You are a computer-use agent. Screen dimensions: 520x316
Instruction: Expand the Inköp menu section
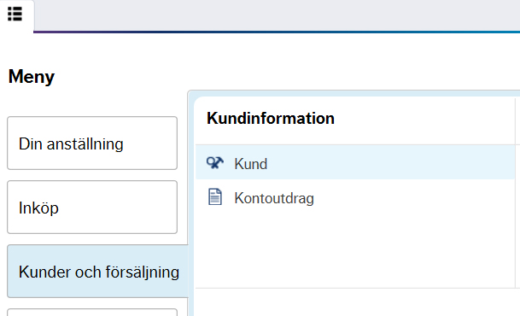[92, 208]
